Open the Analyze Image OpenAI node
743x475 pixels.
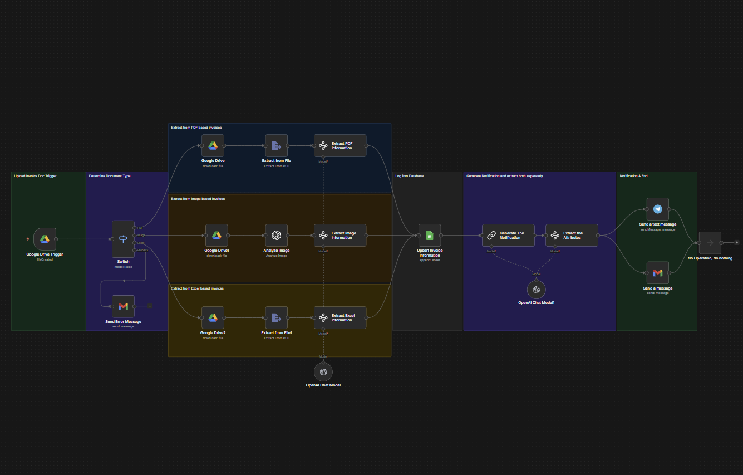tap(277, 234)
